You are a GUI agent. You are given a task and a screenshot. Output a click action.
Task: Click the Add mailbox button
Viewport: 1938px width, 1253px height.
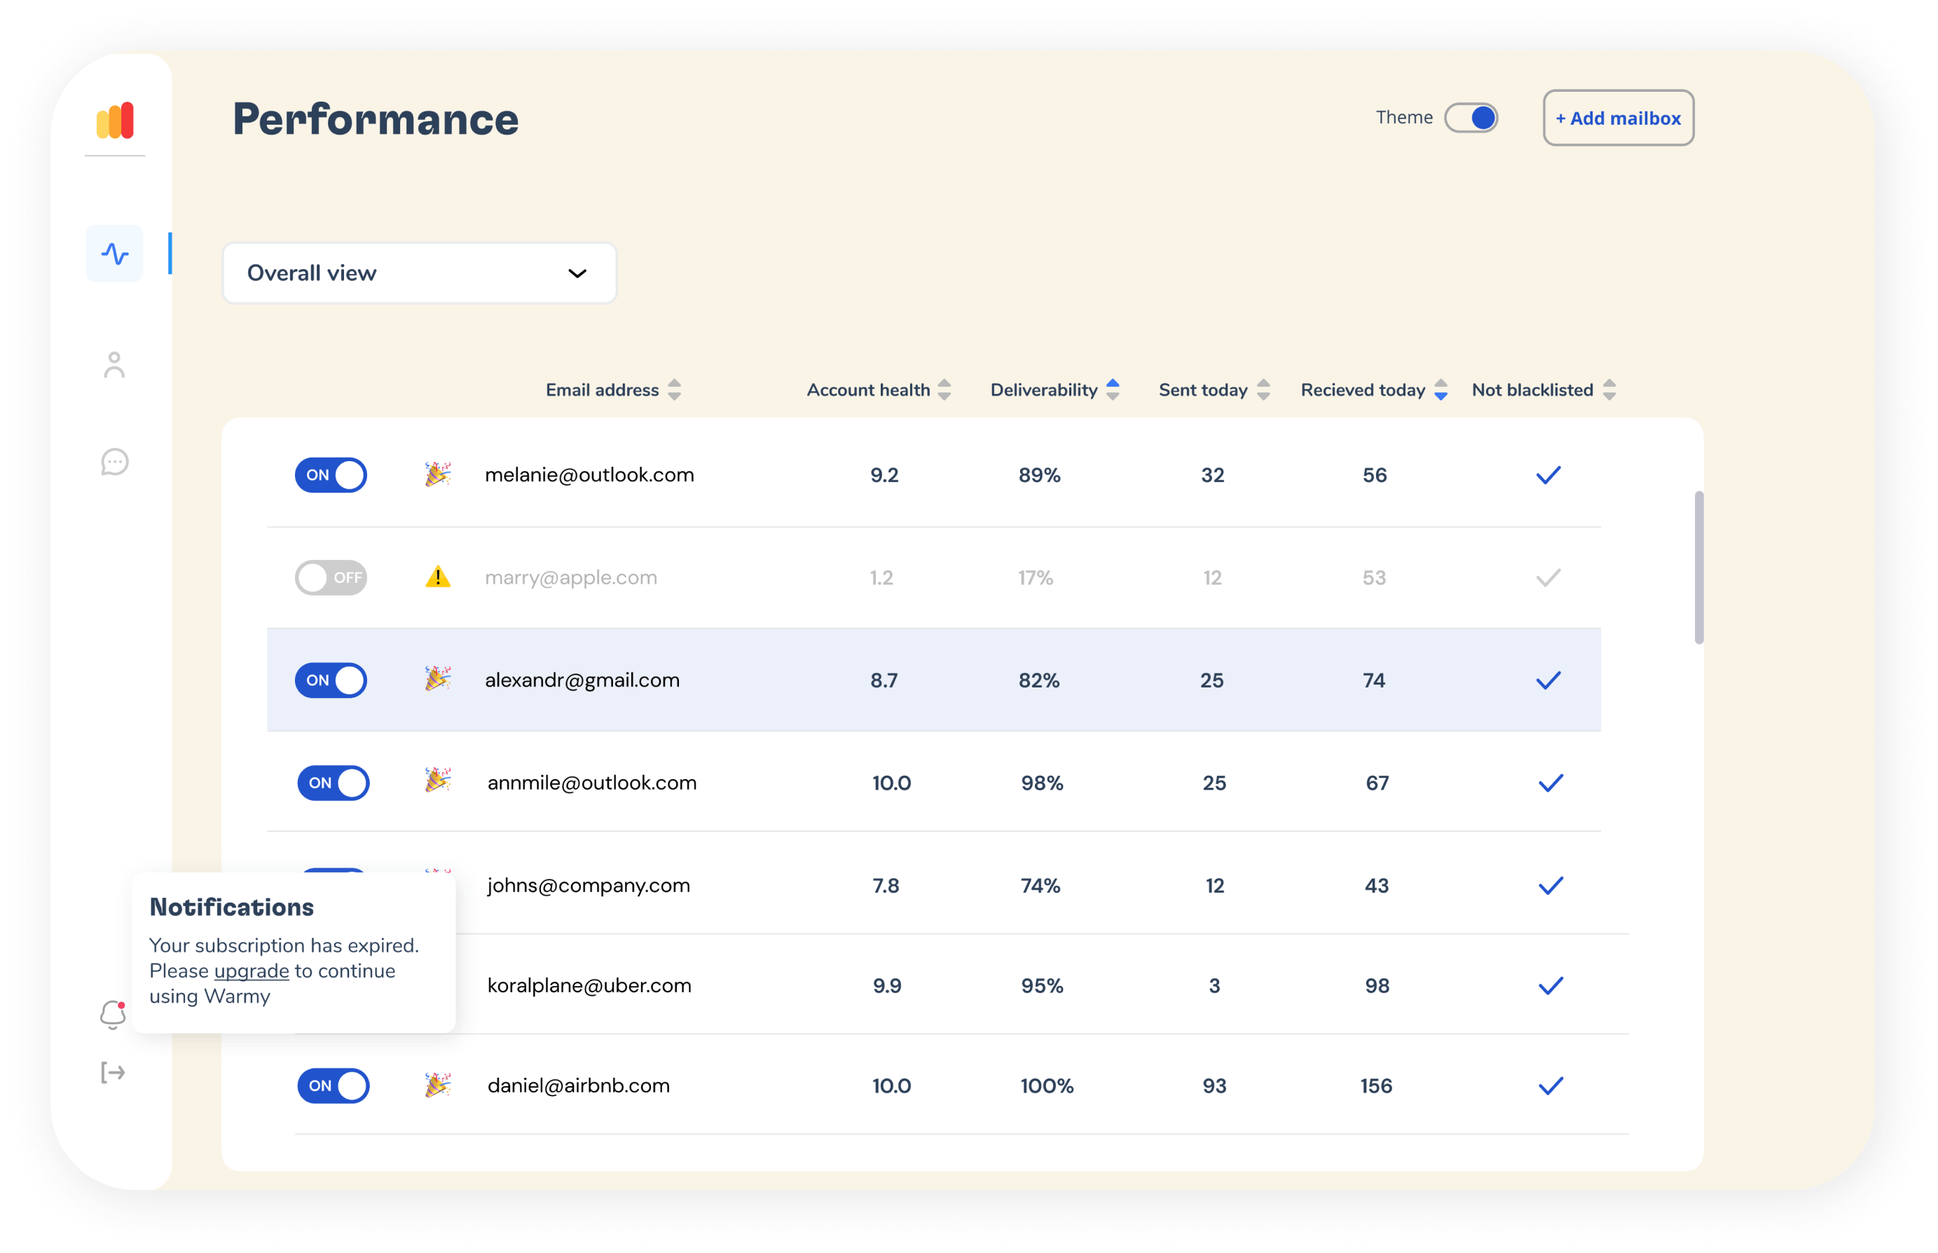pos(1618,118)
